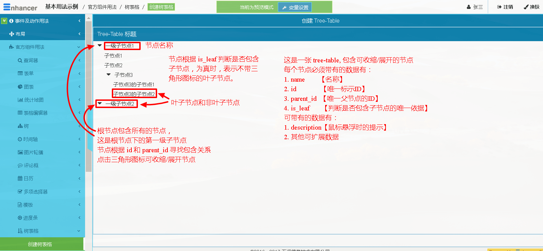This screenshot has width=543, height=251.
Task: Select tree row 子节点3的子节点1
Action: pyautogui.click(x=134, y=84)
